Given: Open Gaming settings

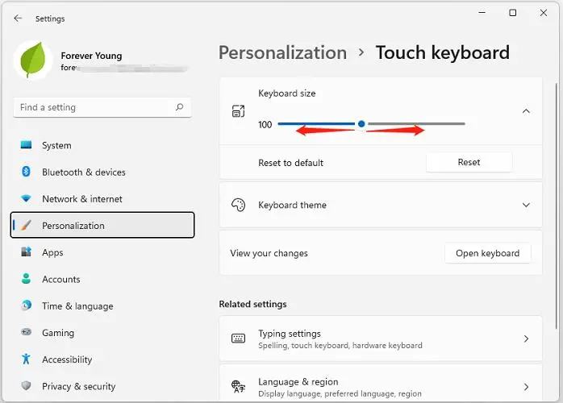Looking at the screenshot, I should click(102, 333).
